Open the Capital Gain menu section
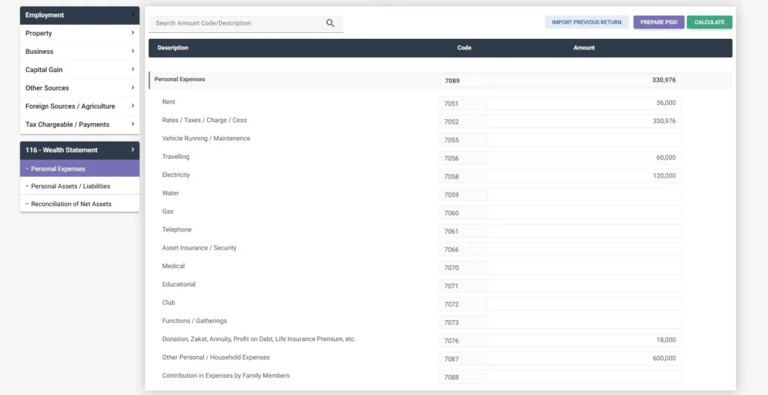Viewport: 768px width, 395px height. 79,70
